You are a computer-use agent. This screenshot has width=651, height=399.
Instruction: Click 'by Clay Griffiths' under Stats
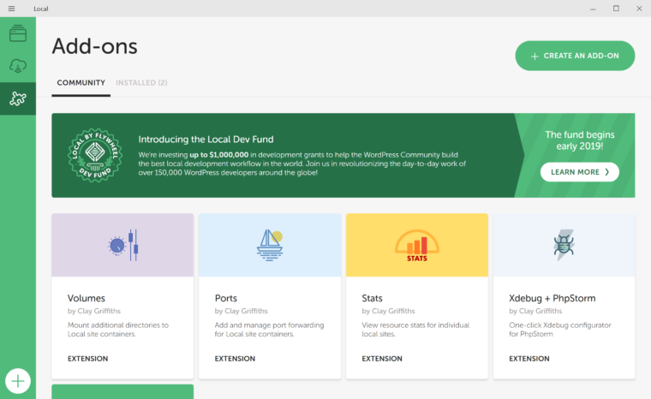(388, 311)
